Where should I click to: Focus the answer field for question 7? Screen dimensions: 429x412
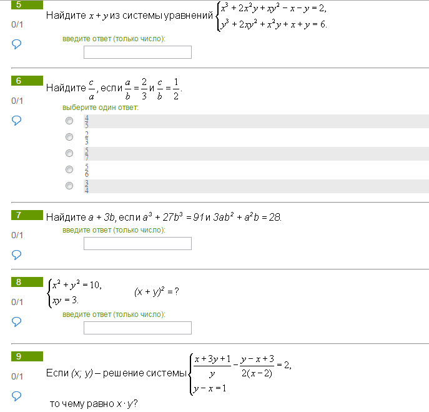(x=137, y=244)
